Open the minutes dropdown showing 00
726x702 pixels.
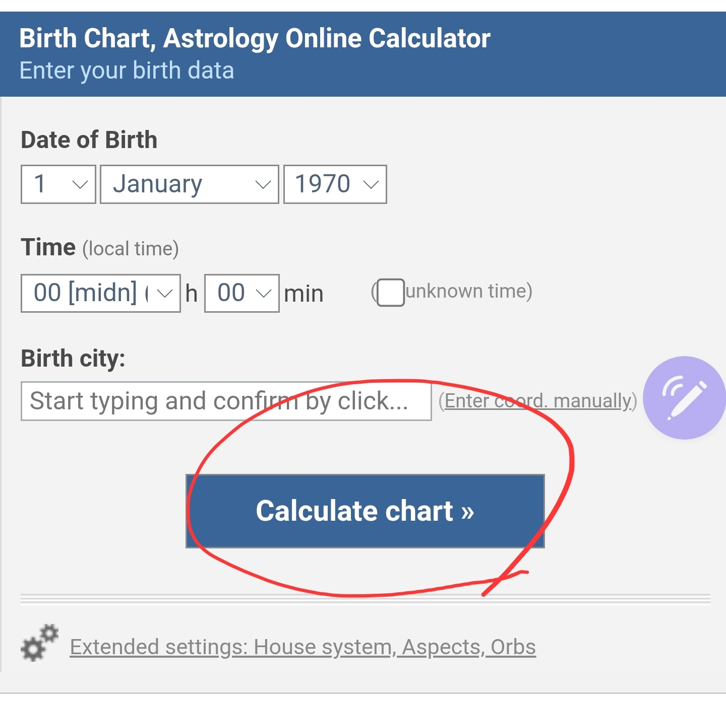tap(241, 293)
